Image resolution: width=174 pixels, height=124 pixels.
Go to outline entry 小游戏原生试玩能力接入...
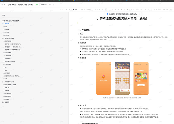click(x=11, y=21)
